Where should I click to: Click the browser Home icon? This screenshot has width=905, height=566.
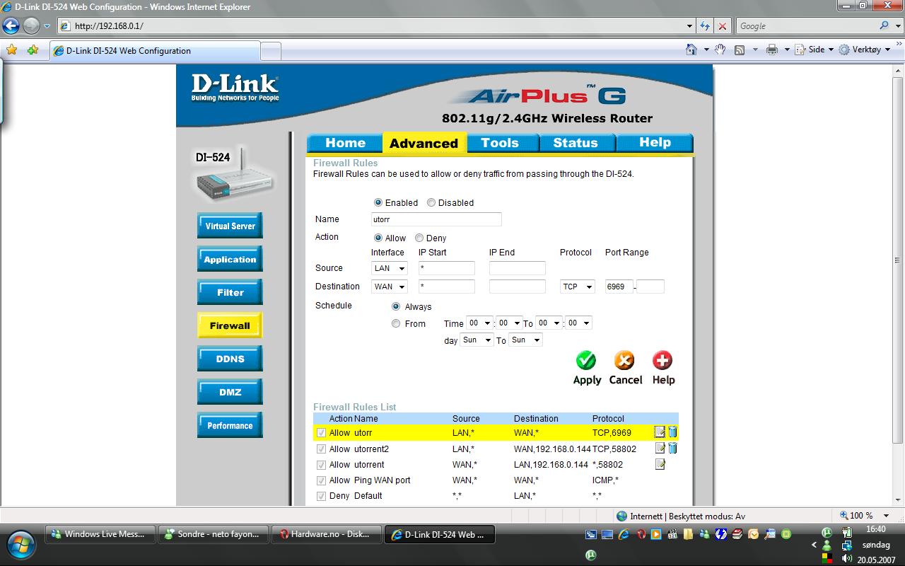tap(691, 50)
